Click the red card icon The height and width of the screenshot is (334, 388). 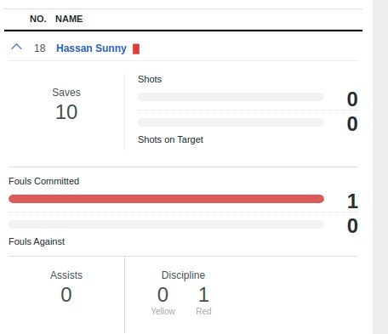click(136, 48)
